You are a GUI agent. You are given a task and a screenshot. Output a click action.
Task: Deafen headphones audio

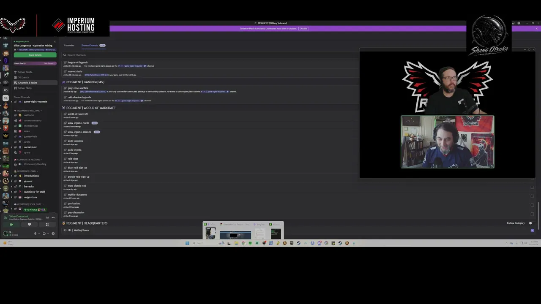44,233
